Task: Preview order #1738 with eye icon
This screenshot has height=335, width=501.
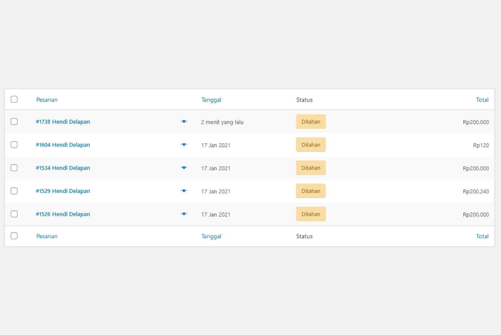Action: (x=184, y=122)
